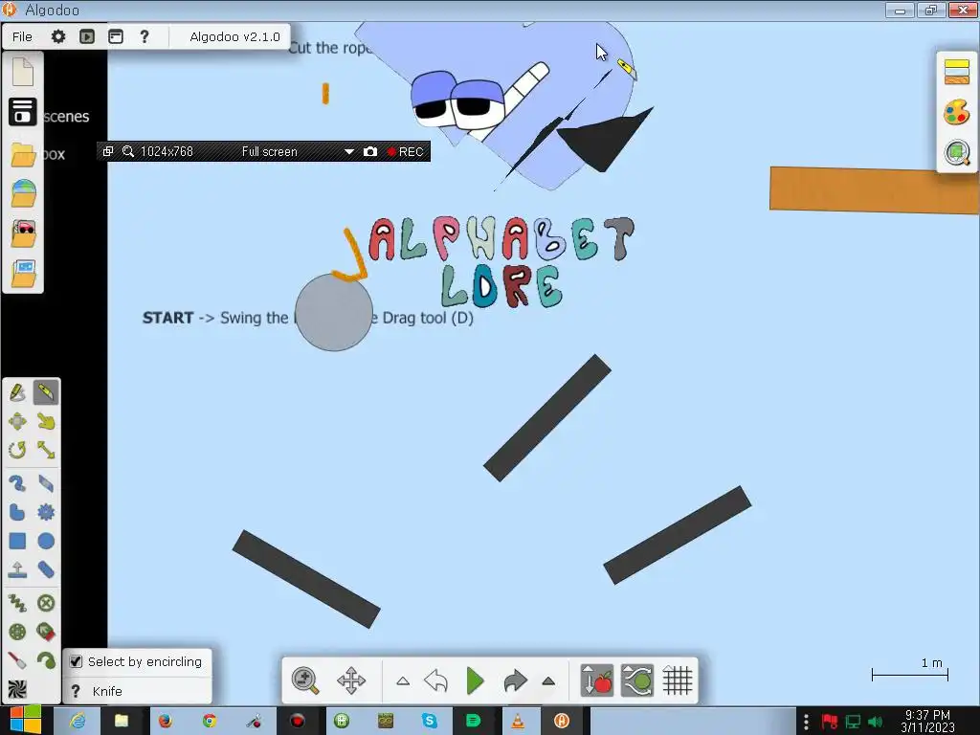
Task: Select the Thruster tool
Action: [x=46, y=632]
